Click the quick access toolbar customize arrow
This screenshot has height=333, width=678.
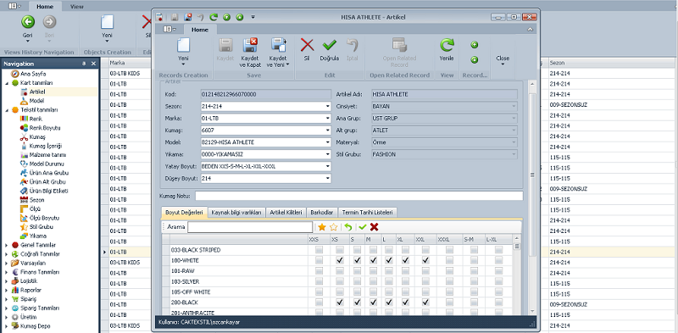(253, 17)
